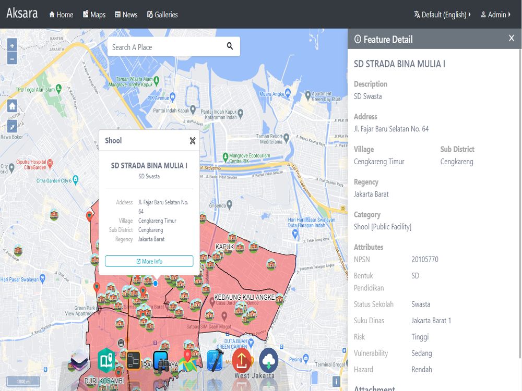Open the map info attribution button
The image size is (522, 391).
[x=336, y=382]
